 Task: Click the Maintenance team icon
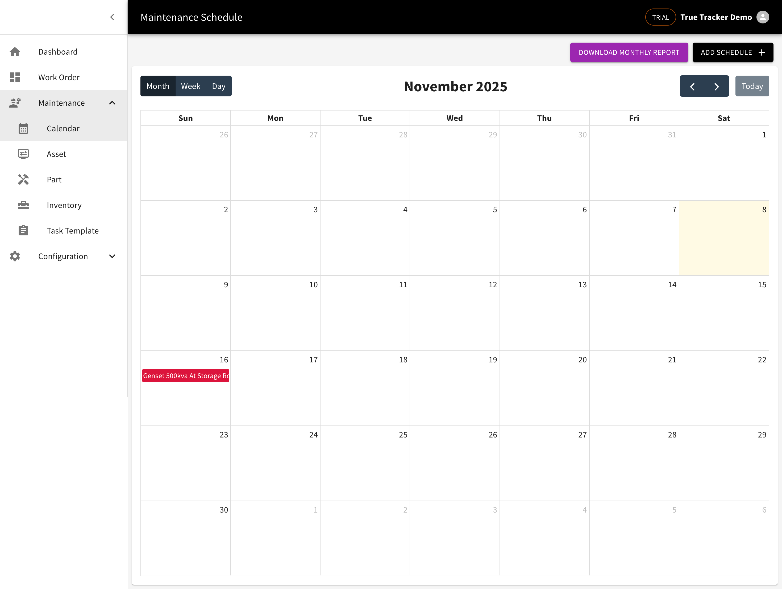15,103
